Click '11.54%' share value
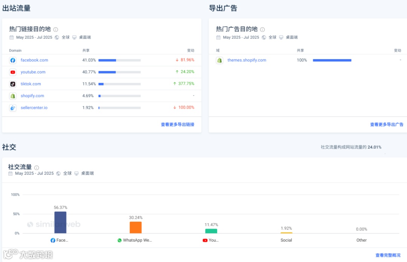Screen dimensions: 407x262 (89, 84)
